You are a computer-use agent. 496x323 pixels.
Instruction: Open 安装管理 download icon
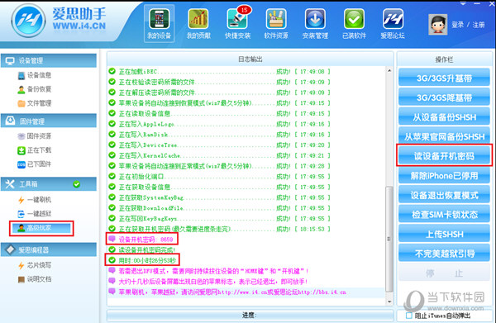tap(315, 24)
